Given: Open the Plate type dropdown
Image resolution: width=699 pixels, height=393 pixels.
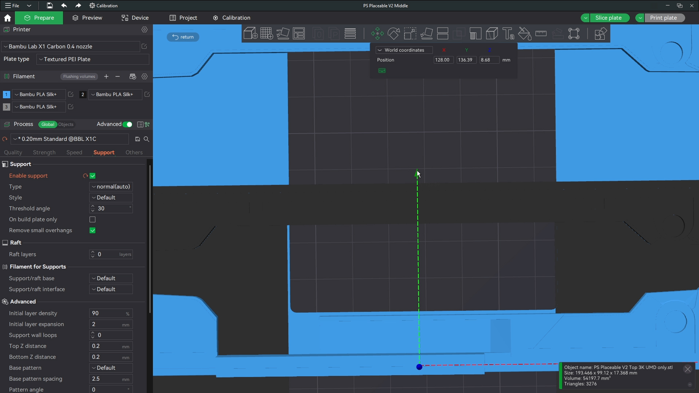Looking at the screenshot, I should point(93,59).
